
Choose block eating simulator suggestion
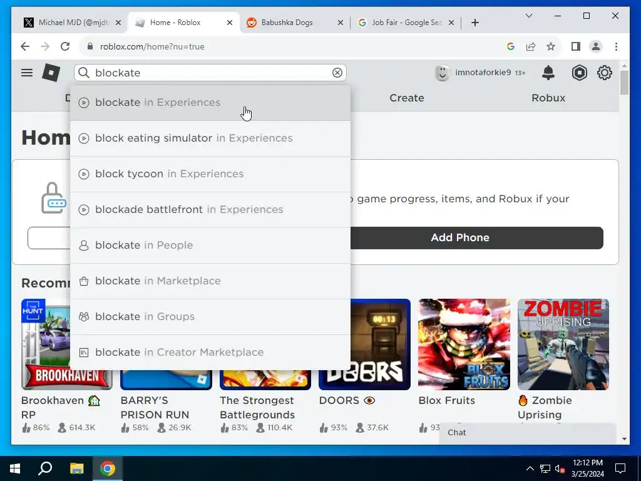[210, 138]
